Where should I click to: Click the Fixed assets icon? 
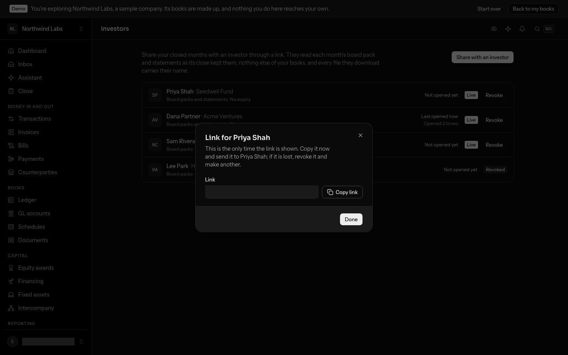coord(11,295)
